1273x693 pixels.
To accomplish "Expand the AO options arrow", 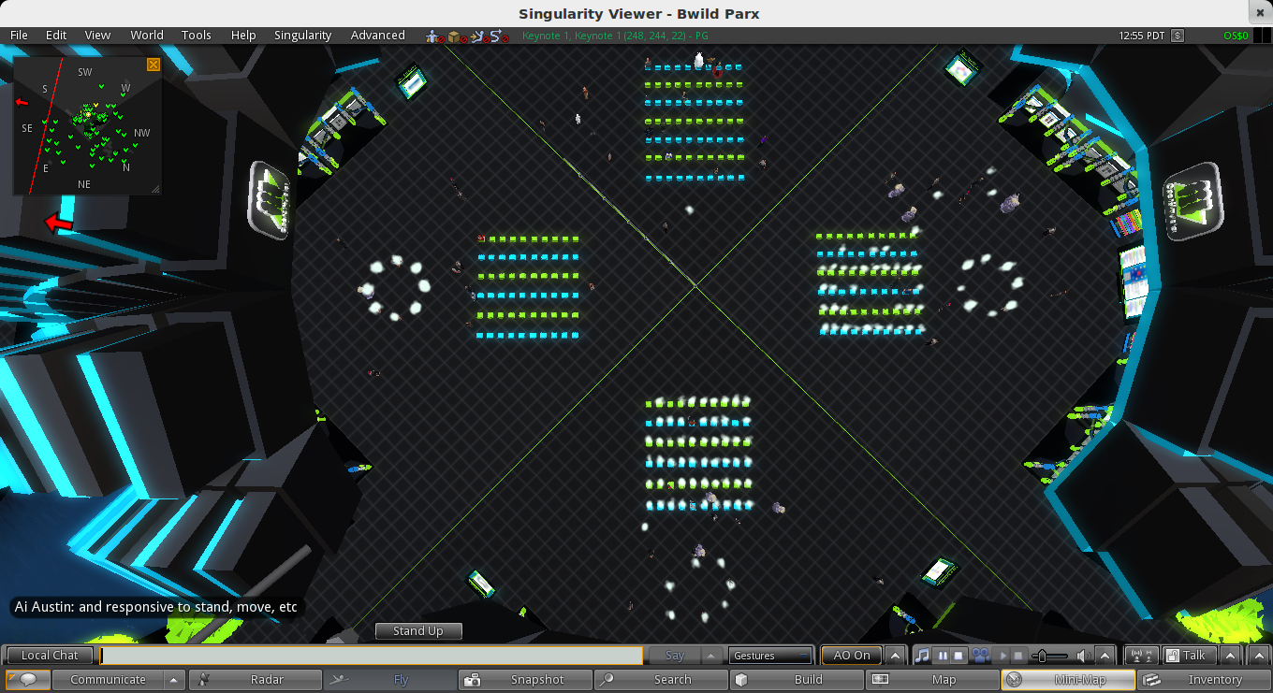I will click(x=895, y=656).
